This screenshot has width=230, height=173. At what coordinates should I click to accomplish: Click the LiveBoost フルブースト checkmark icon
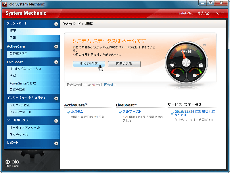tap(120, 112)
